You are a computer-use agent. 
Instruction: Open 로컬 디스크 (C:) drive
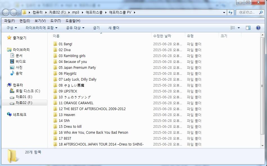click(28, 91)
